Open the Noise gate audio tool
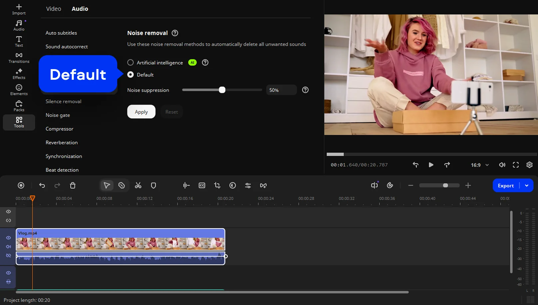The image size is (538, 305). point(58,115)
